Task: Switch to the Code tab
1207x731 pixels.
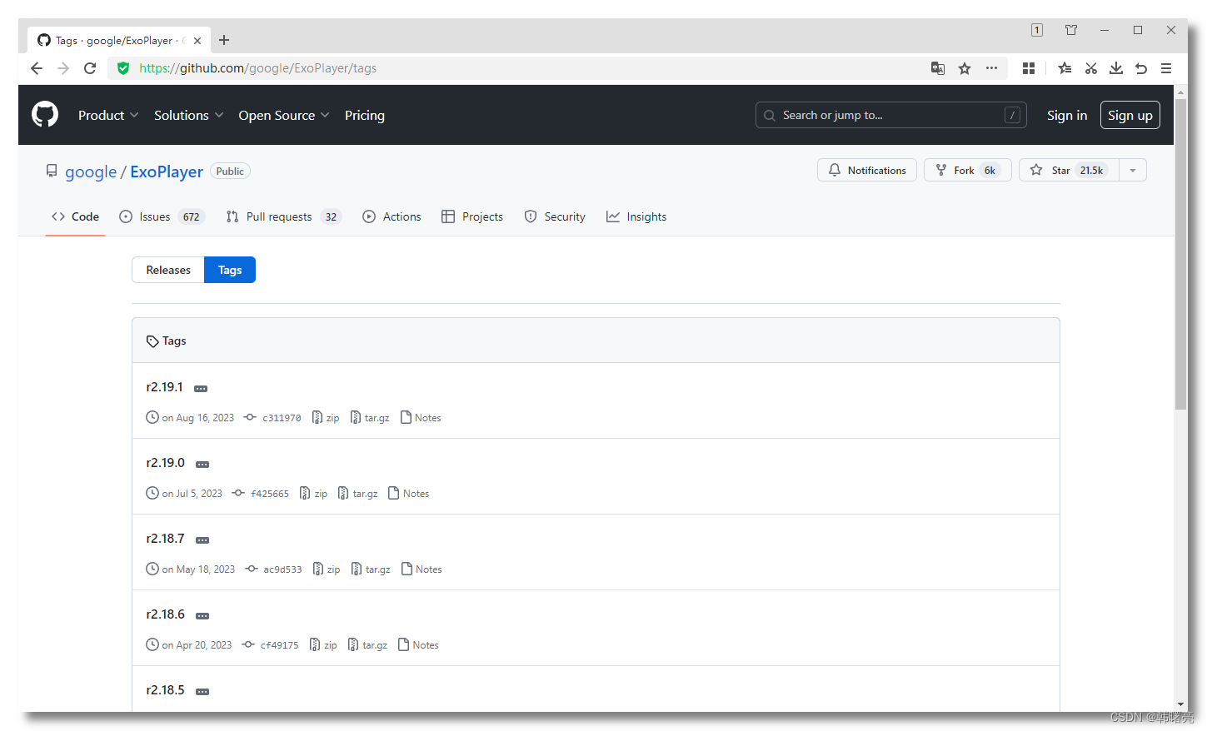Action: tap(75, 216)
